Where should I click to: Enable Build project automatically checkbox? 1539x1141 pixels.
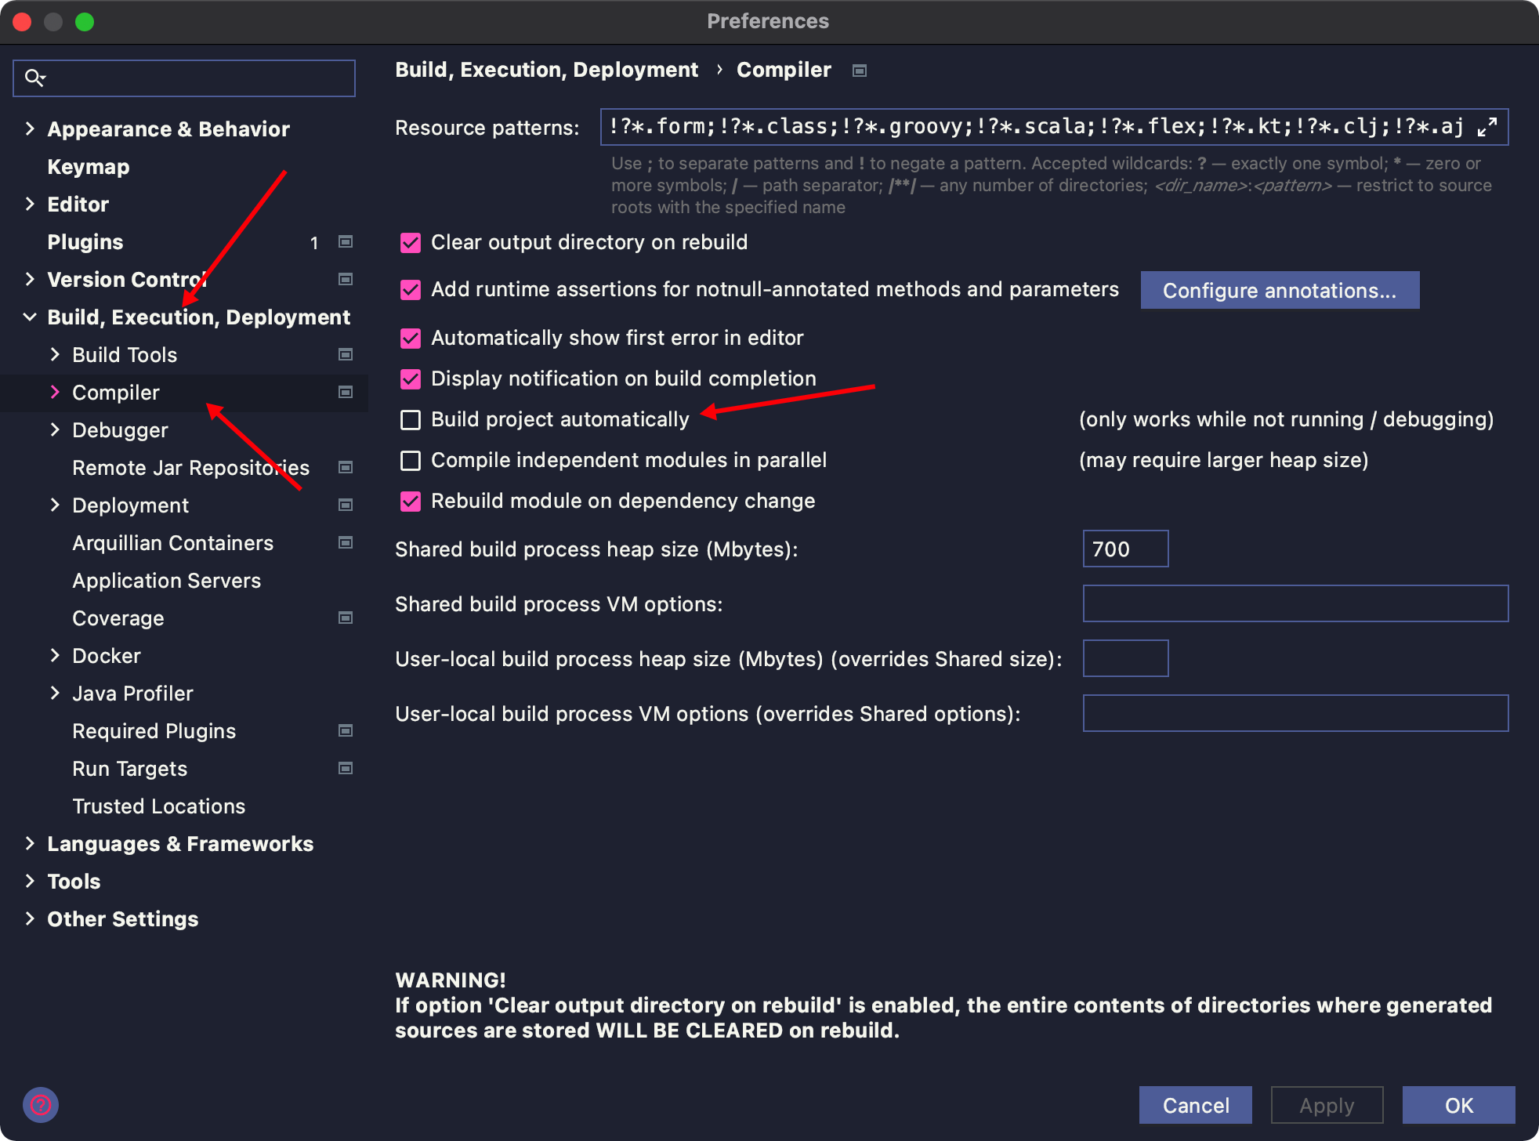click(x=411, y=419)
